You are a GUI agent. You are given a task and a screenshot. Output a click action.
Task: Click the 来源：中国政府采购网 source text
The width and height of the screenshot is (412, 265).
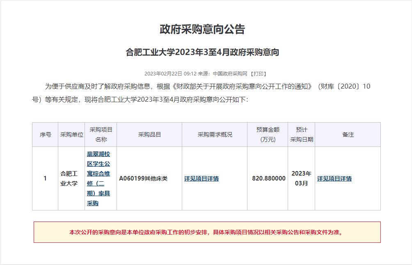click(x=222, y=74)
